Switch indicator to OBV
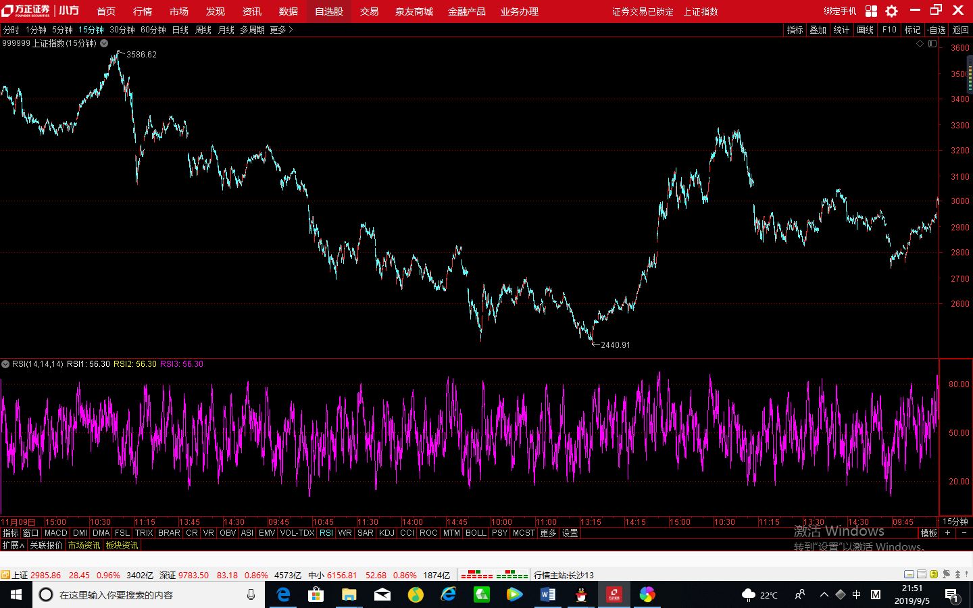 click(228, 533)
